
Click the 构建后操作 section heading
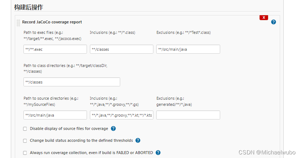[29, 7]
